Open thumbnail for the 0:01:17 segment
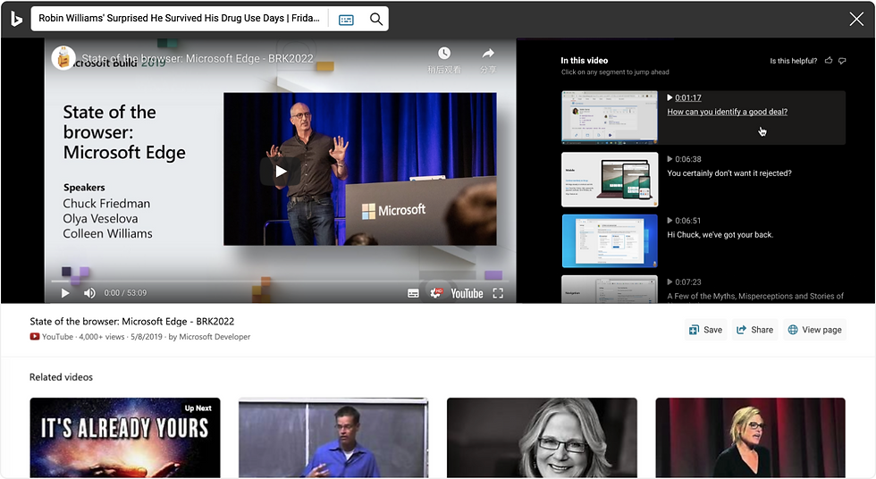The height and width of the screenshot is (479, 876). [x=610, y=118]
